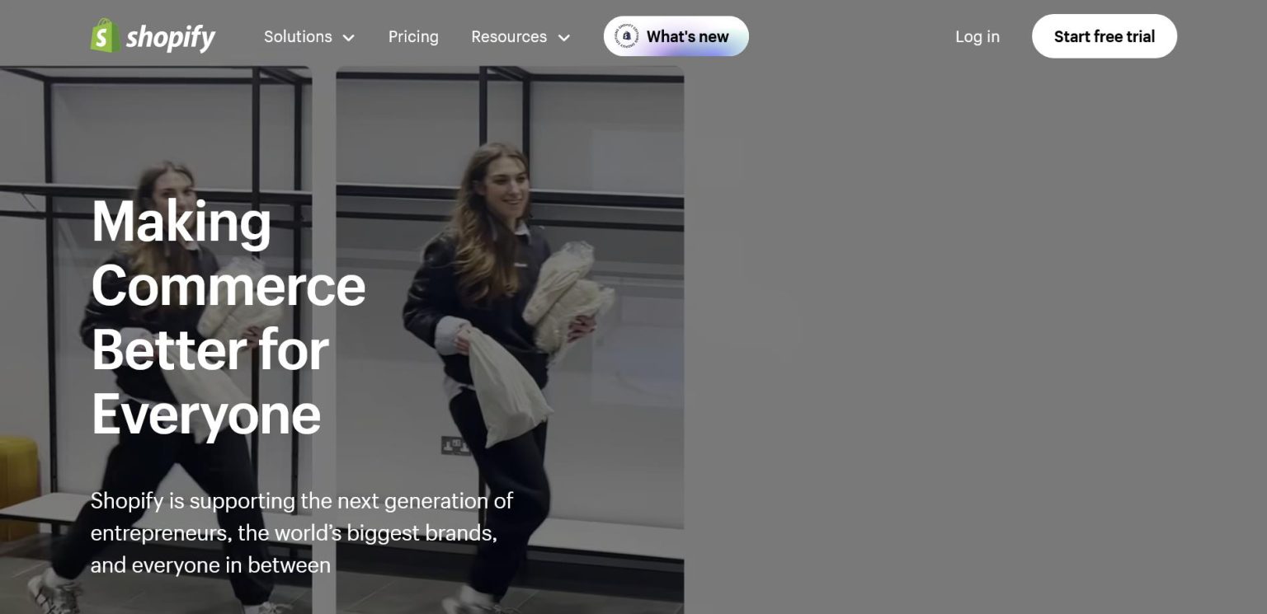The image size is (1267, 614).
Task: Click the paragraph about supporting entrepreneurs
Action: 302,532
